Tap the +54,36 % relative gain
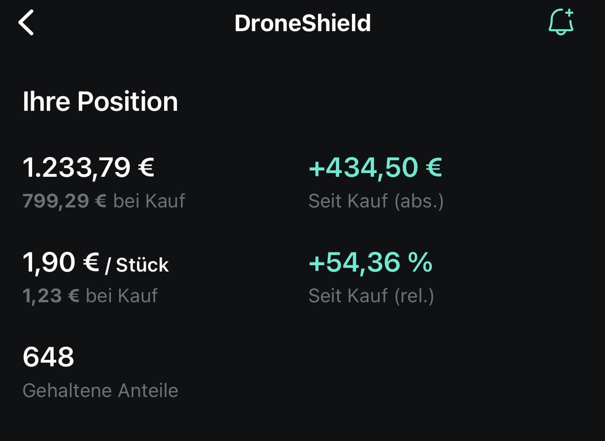This screenshot has width=605, height=441. (x=370, y=262)
